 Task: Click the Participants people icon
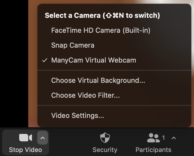pyautogui.click(x=153, y=138)
